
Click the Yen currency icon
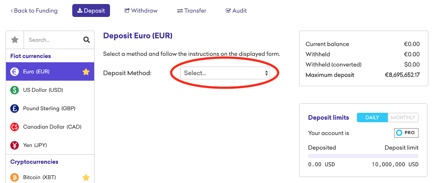click(15, 145)
